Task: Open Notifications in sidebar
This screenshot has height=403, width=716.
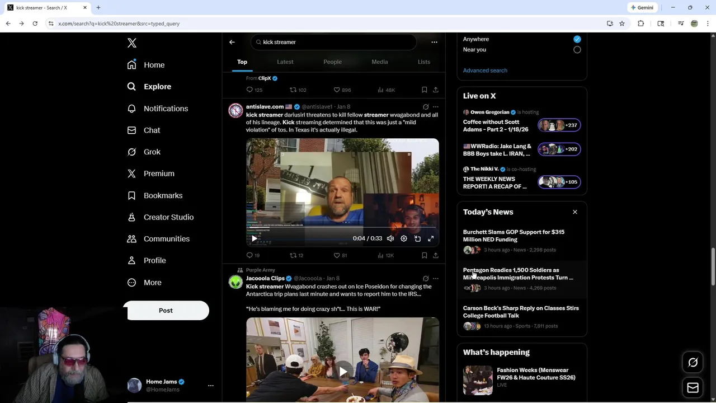Action: [x=158, y=109]
